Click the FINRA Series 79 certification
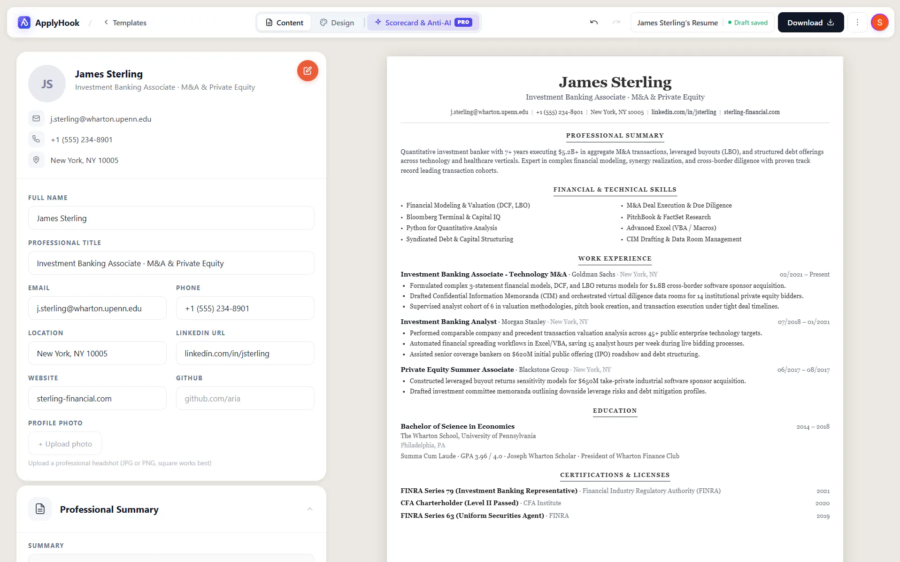Image resolution: width=900 pixels, height=562 pixels. point(489,491)
